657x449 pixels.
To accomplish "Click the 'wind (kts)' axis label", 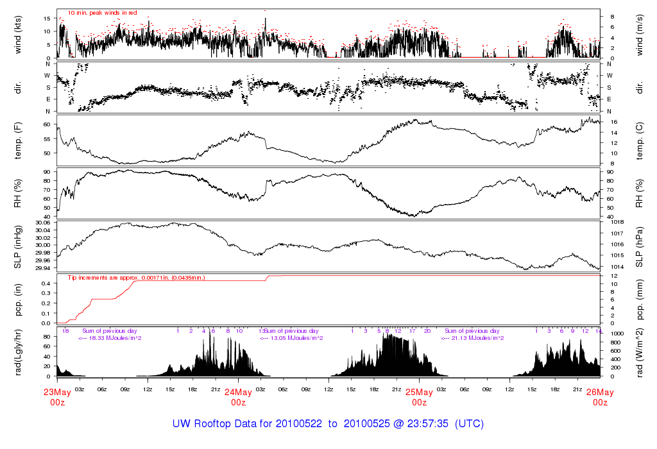I will [17, 35].
